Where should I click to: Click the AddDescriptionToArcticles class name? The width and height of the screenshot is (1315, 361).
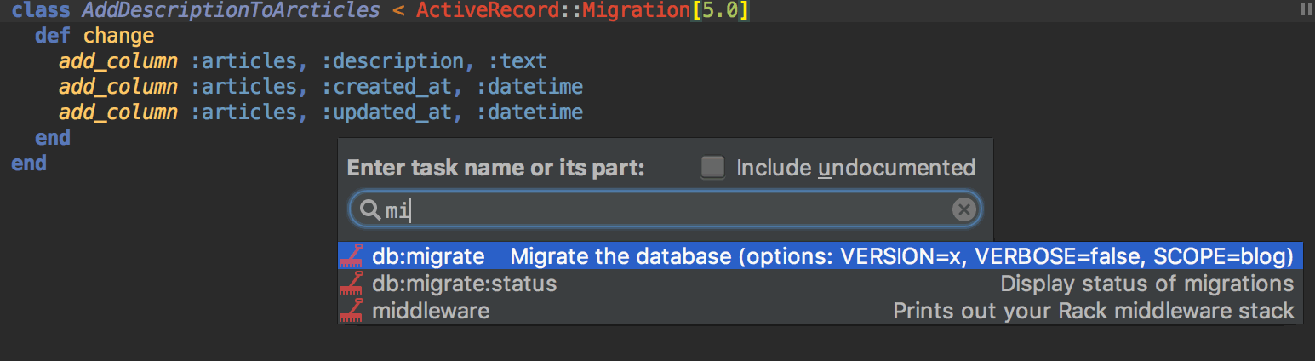231,11
